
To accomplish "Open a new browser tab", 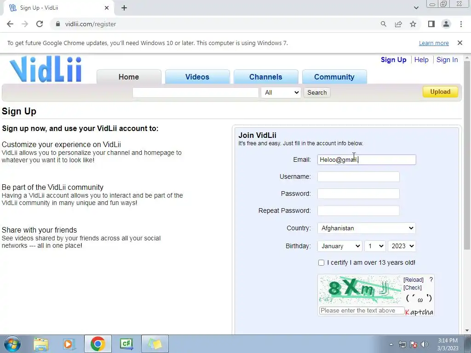I will (124, 8).
